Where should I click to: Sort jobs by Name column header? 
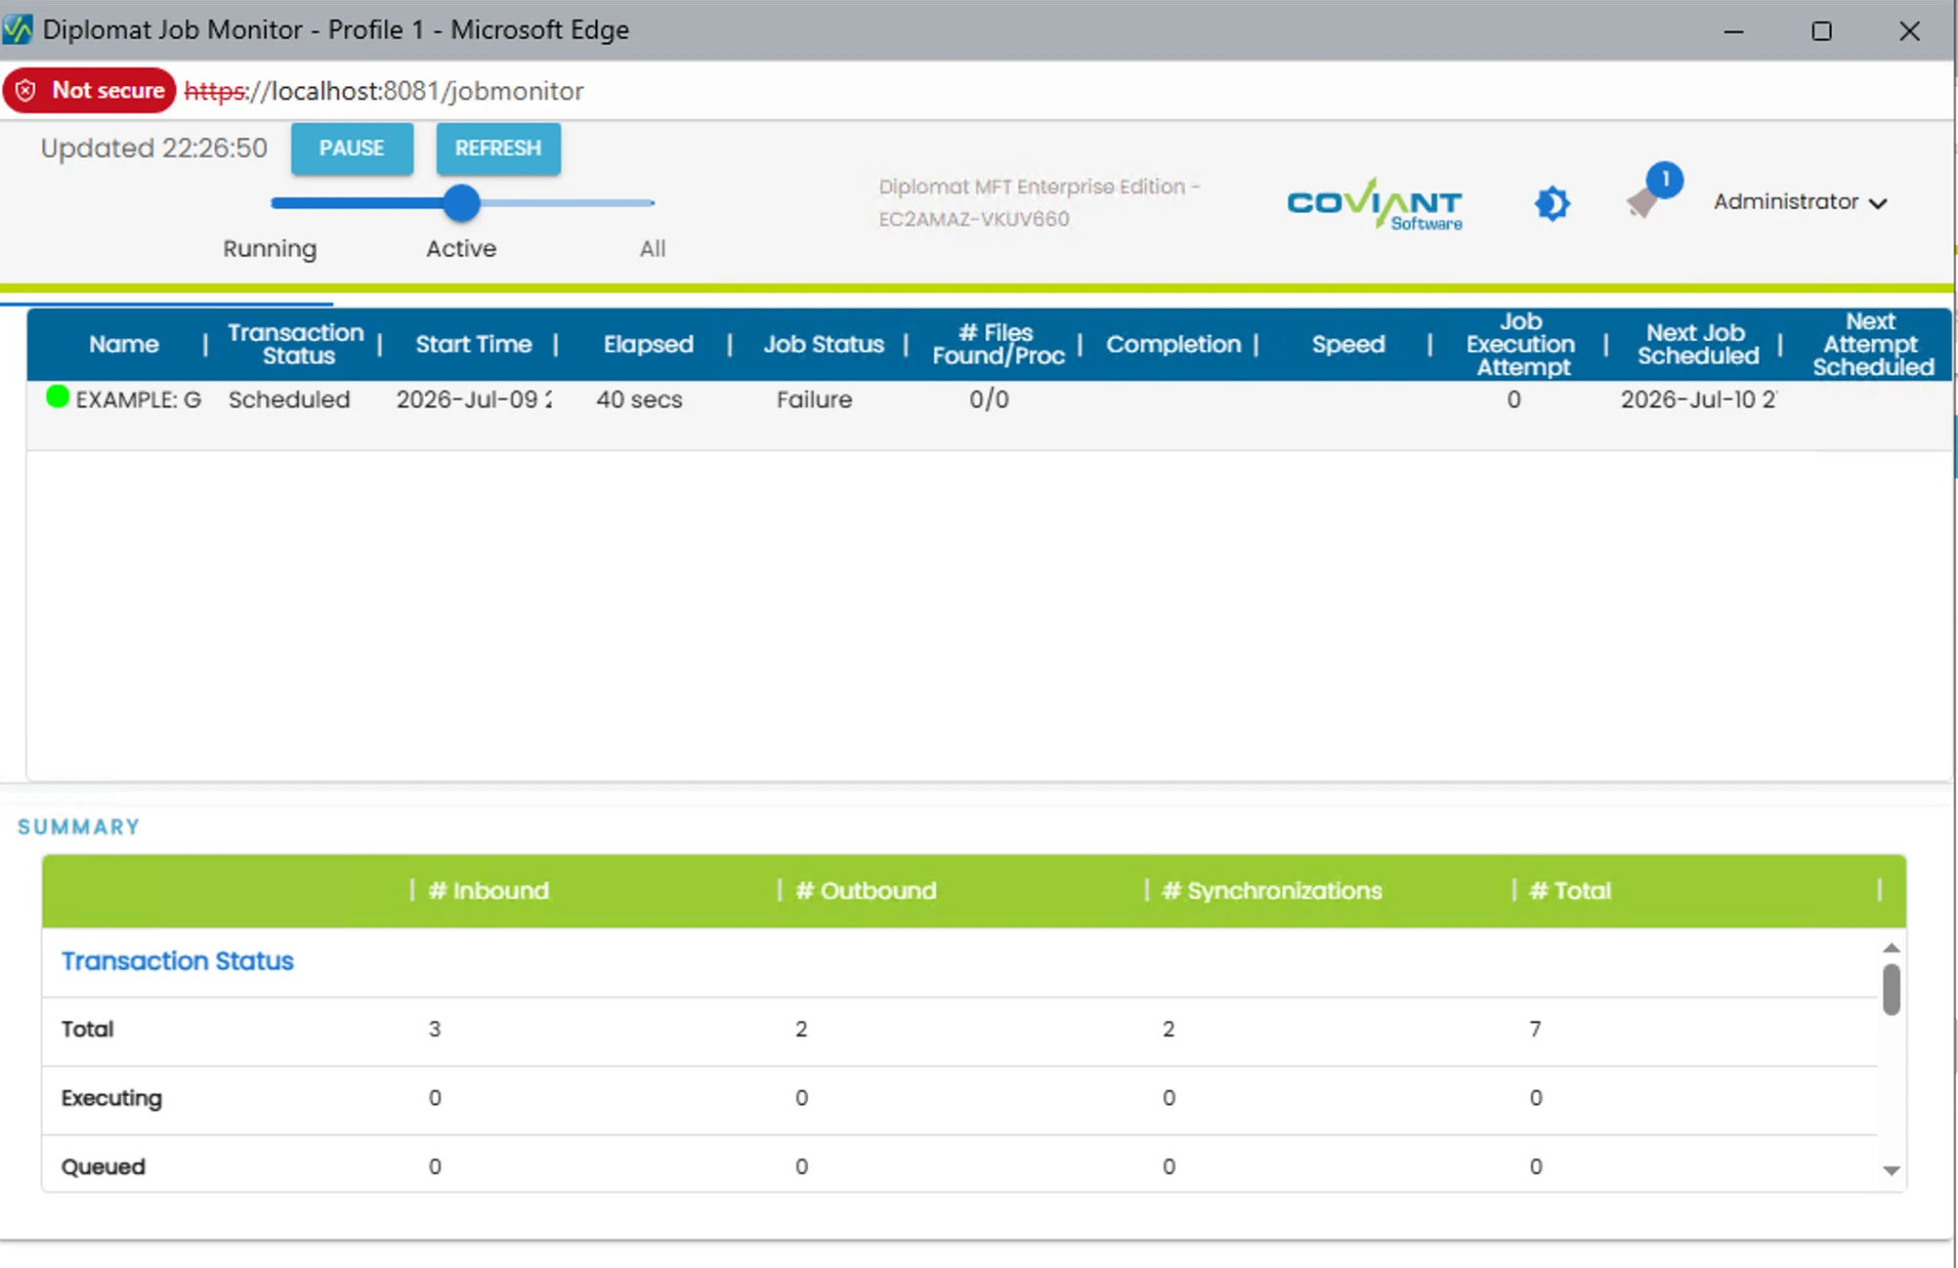click(123, 344)
